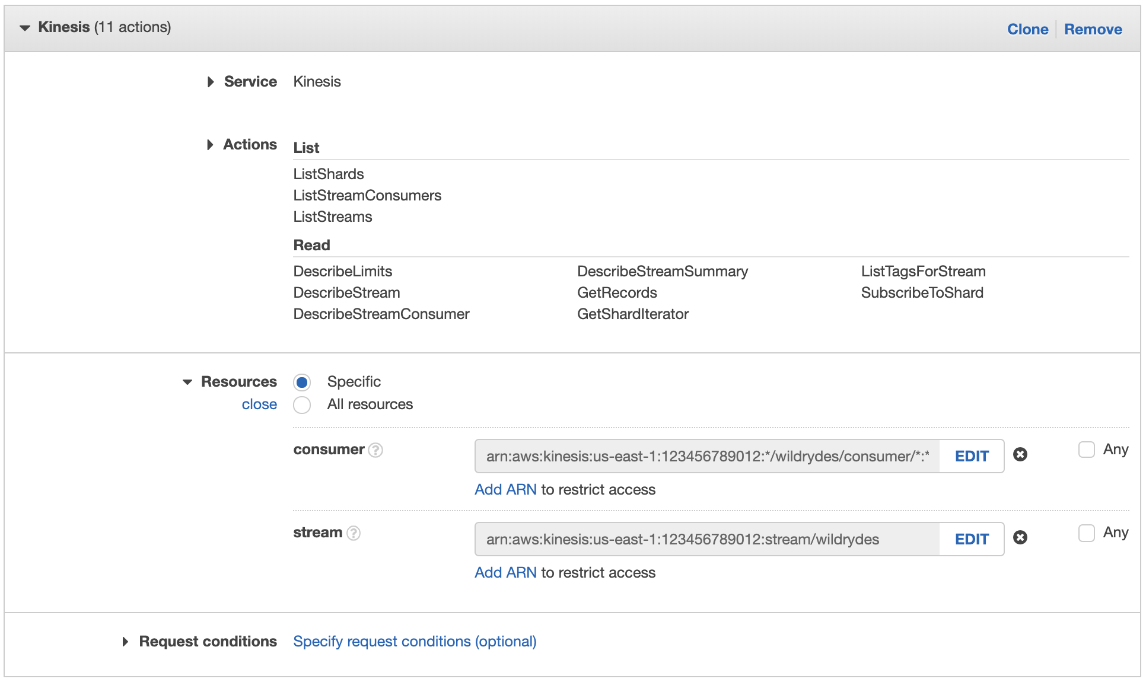Remove the stream ARN with the x icon
1146x682 pixels.
[x=1020, y=537]
